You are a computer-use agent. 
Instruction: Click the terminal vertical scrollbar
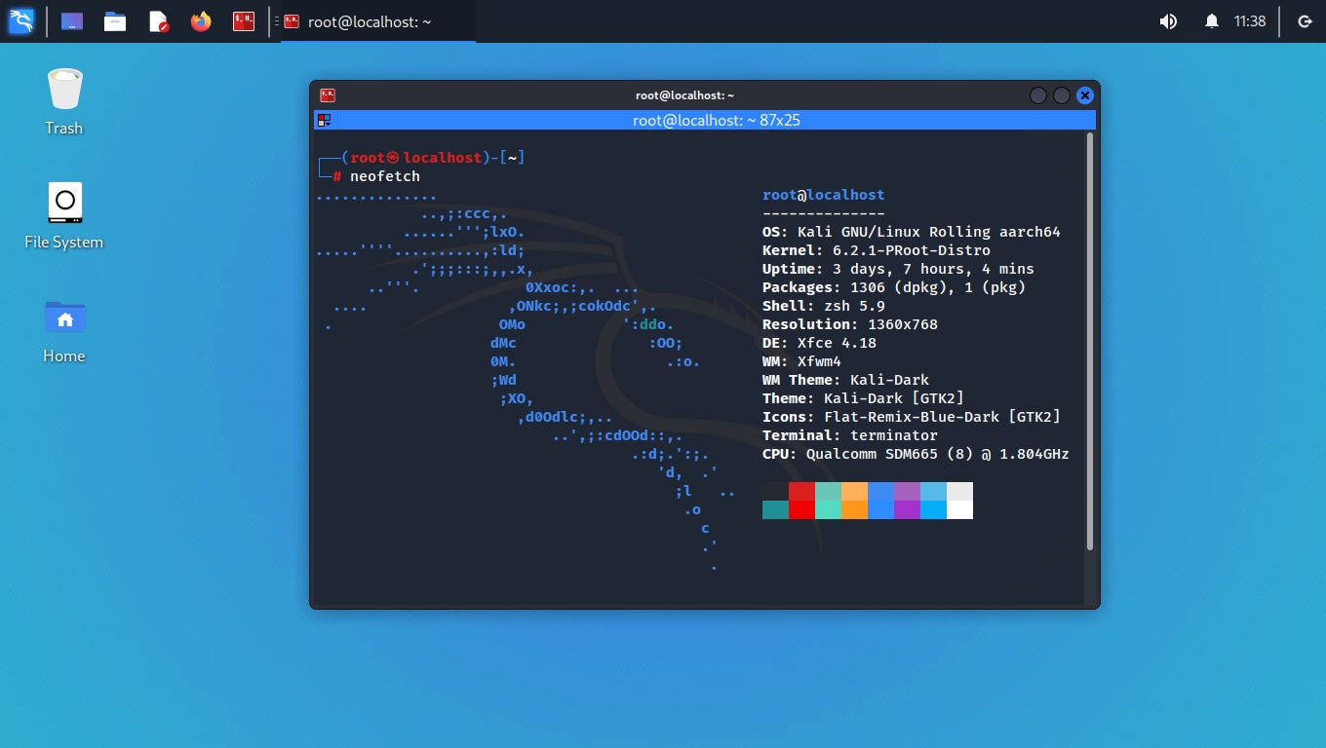(1090, 341)
